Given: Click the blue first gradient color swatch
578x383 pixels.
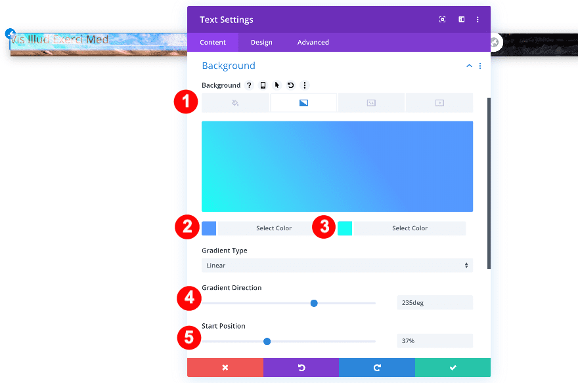Looking at the screenshot, I should tap(209, 228).
